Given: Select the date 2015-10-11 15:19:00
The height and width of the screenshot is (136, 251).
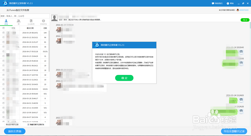Looking at the screenshot, I should point(30,108).
